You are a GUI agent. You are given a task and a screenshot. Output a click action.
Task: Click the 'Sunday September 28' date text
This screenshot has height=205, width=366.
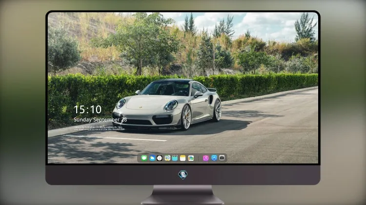[x=101, y=120]
